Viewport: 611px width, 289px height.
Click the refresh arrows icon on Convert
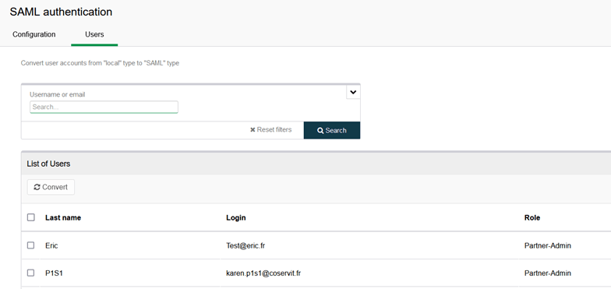pos(37,187)
